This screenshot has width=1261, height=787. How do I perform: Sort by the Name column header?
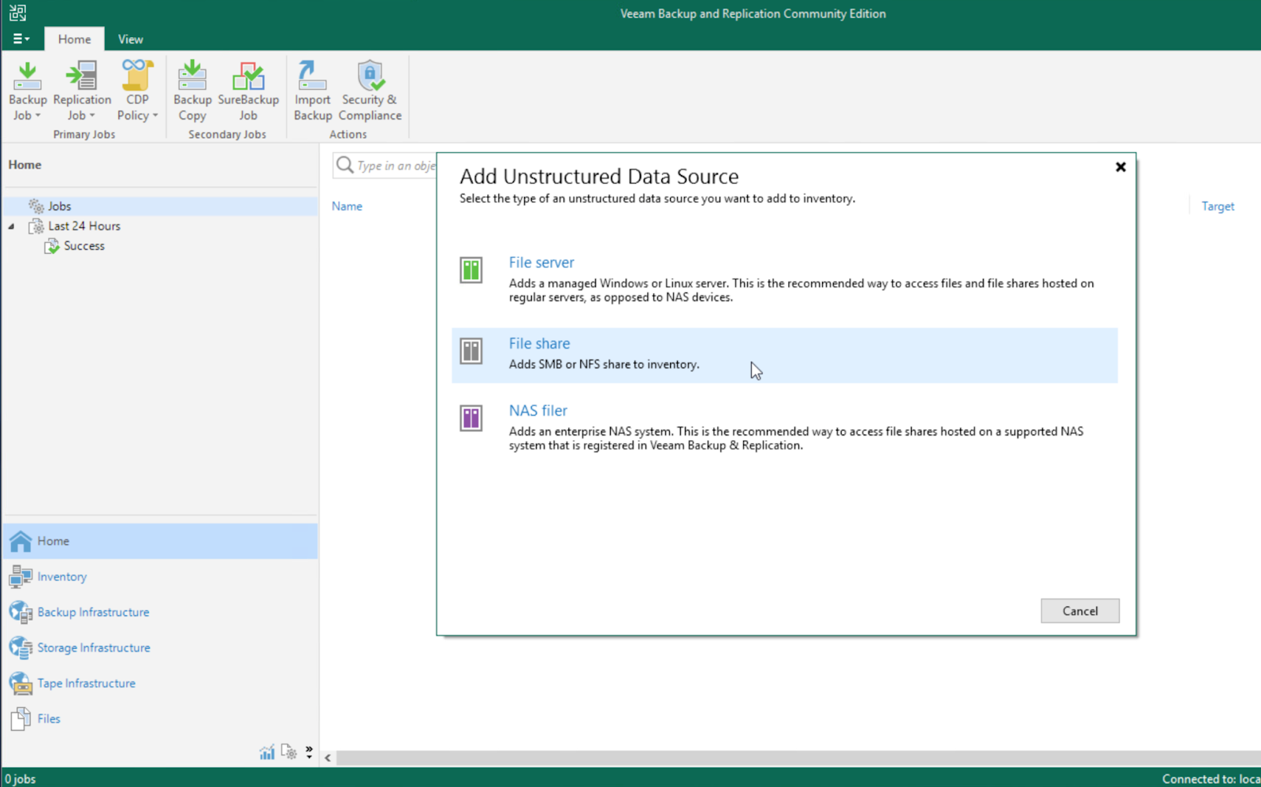347,207
